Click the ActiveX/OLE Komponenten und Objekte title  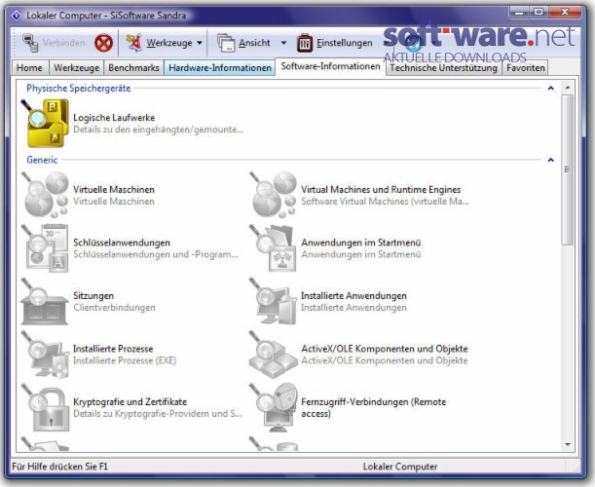pyautogui.click(x=385, y=349)
